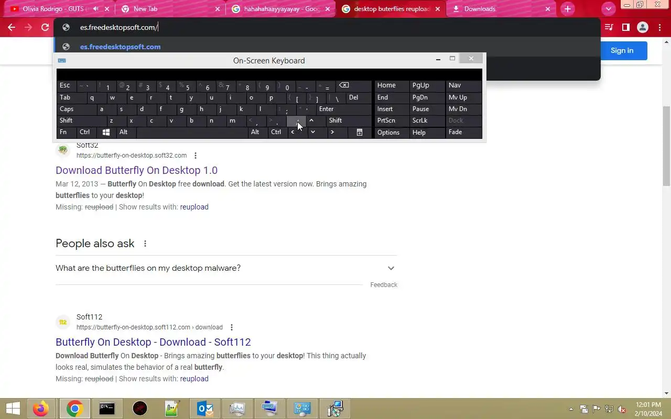
Task: Reload the current page
Action: point(45,27)
